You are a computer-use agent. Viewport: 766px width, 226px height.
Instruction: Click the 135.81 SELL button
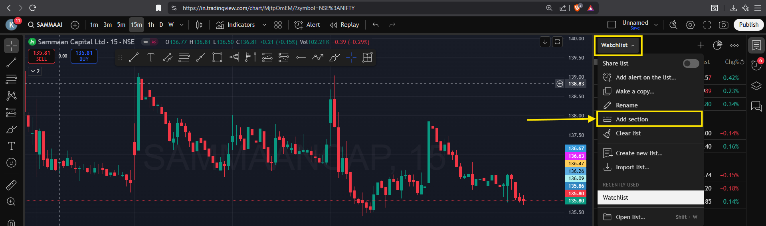[x=42, y=56]
